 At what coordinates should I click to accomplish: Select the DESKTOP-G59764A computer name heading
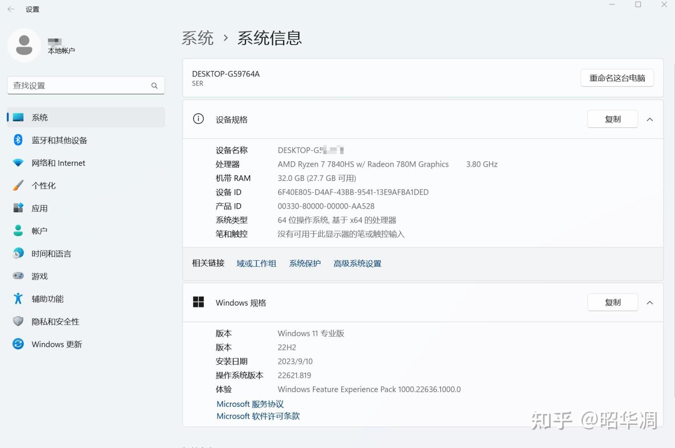226,74
